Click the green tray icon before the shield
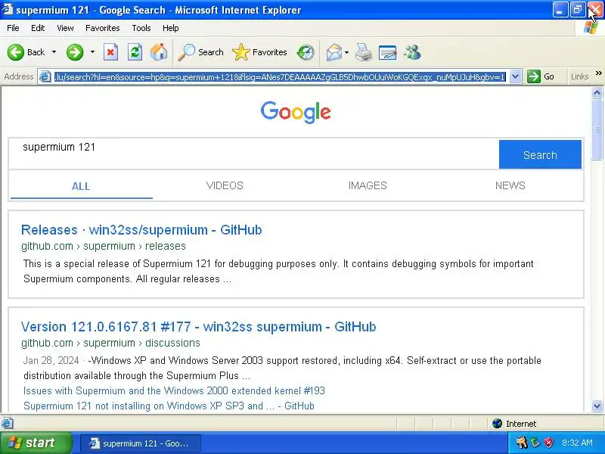This screenshot has width=605, height=454. [535, 443]
